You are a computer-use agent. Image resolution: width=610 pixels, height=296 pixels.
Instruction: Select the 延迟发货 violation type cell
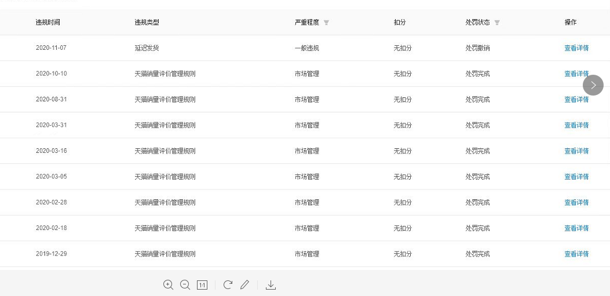(147, 48)
